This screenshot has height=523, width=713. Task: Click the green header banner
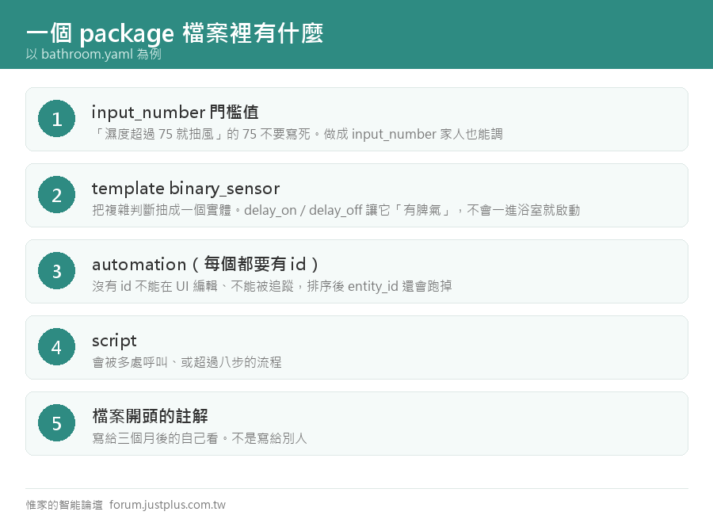[356, 35]
